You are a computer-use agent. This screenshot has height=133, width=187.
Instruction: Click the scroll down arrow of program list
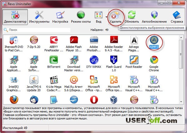[181, 102]
